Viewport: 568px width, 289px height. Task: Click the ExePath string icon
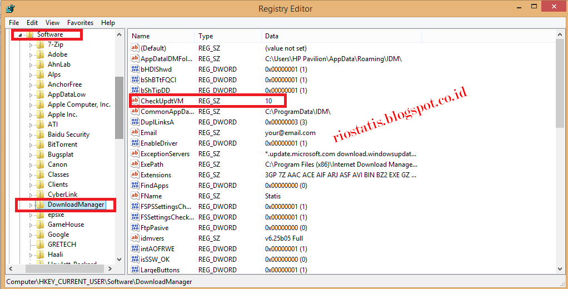pyautogui.click(x=134, y=164)
